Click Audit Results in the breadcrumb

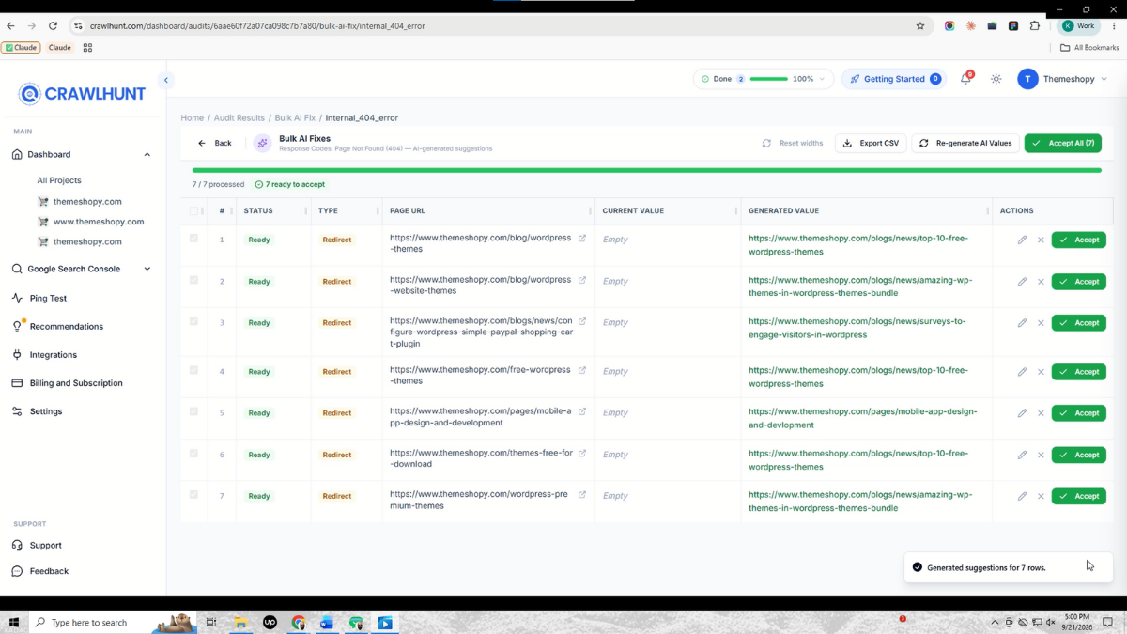239,118
